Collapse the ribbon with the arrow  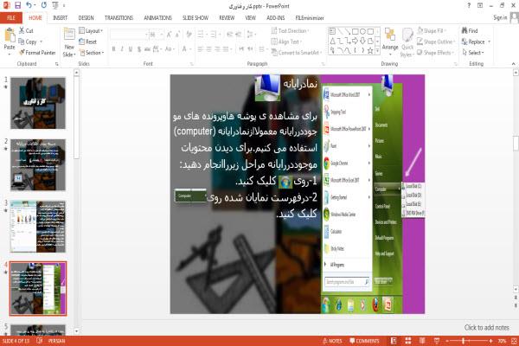(x=513, y=63)
